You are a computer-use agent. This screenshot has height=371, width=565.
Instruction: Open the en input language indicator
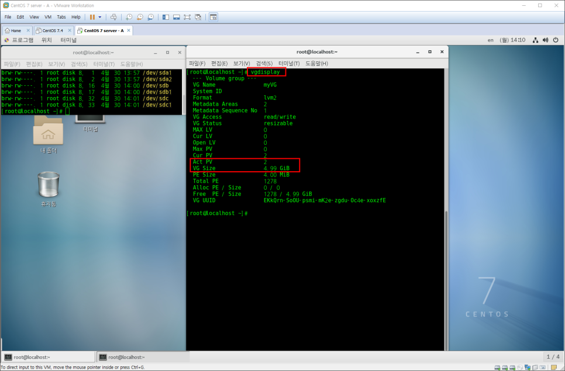point(490,40)
